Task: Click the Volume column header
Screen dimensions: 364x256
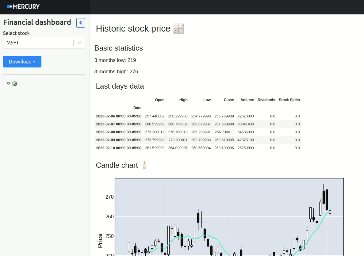Action: tap(247, 100)
